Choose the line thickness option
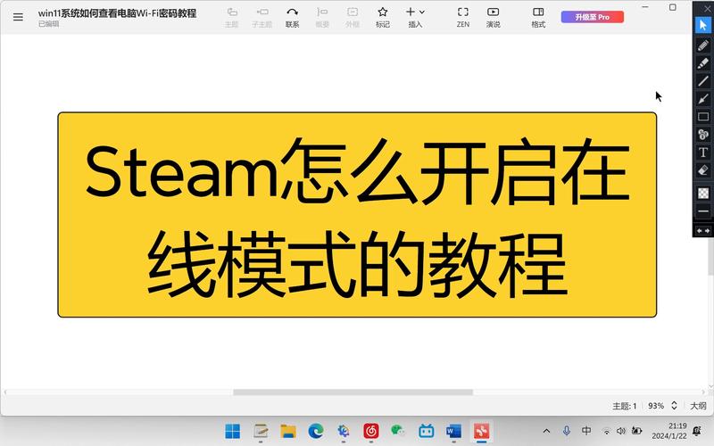714x446 pixels. coord(703,211)
